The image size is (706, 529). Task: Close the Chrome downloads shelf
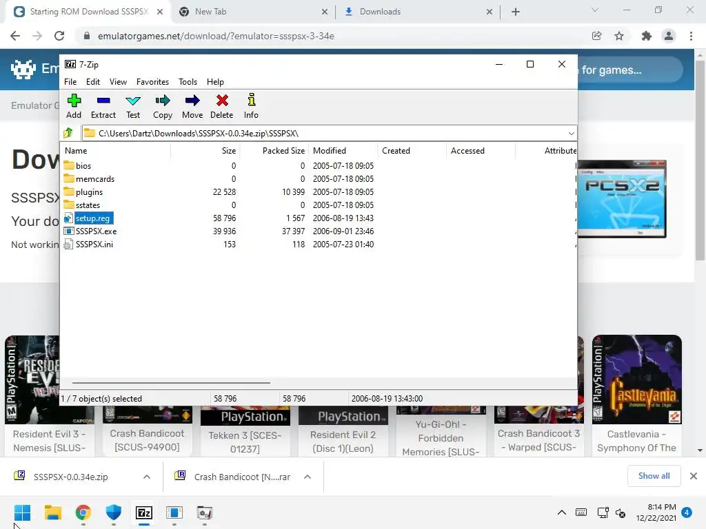coord(694,476)
